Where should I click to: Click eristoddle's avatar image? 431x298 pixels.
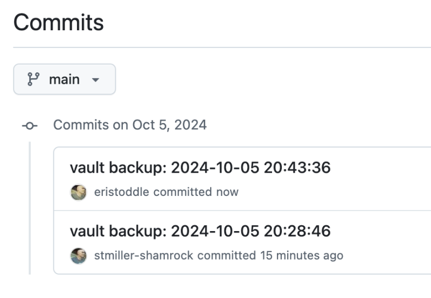pyautogui.click(x=79, y=192)
